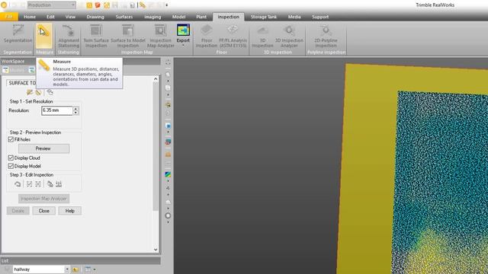Image resolution: width=488 pixels, height=274 pixels.
Task: Open the Export dropdown arrow
Action: pos(183,46)
